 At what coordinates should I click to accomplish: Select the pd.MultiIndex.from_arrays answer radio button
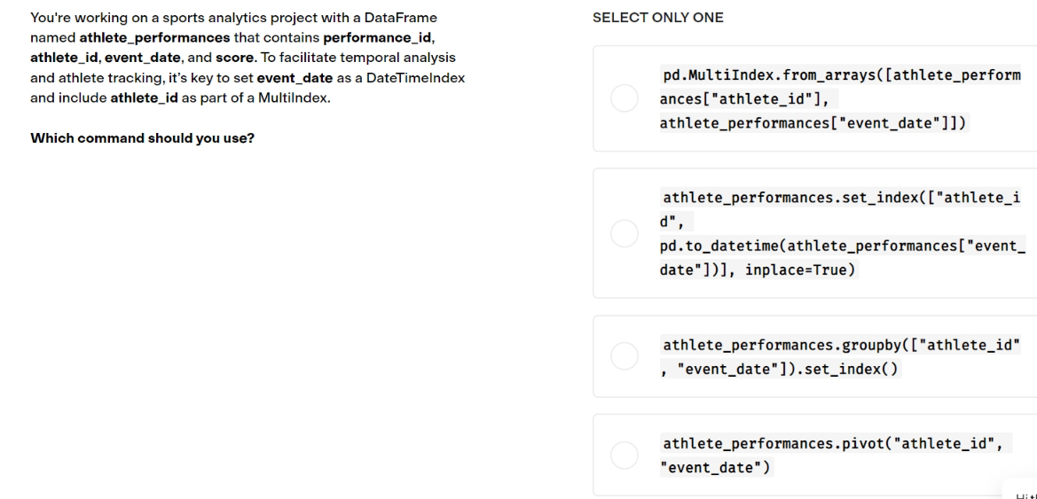click(x=624, y=98)
